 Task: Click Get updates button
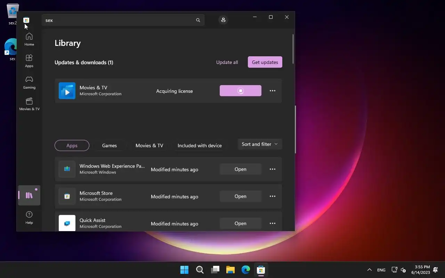(x=265, y=62)
